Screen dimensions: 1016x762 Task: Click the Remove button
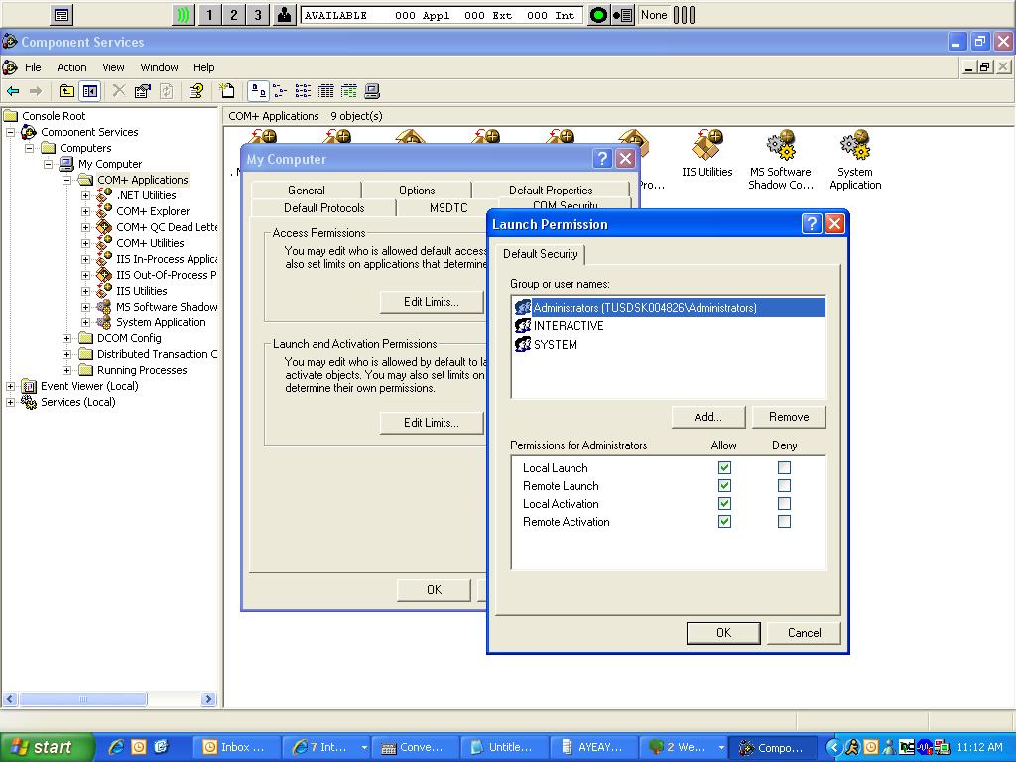pyautogui.click(x=789, y=417)
